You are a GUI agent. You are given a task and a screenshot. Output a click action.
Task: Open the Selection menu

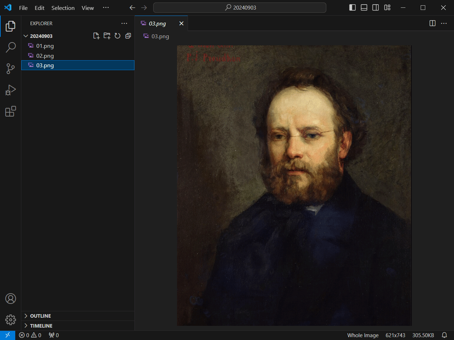tap(63, 8)
